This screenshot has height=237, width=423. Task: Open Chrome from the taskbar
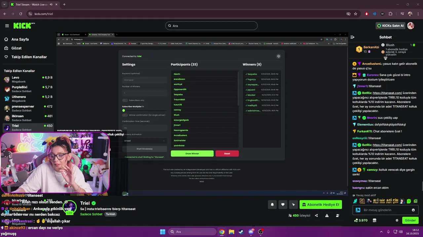click(222, 232)
